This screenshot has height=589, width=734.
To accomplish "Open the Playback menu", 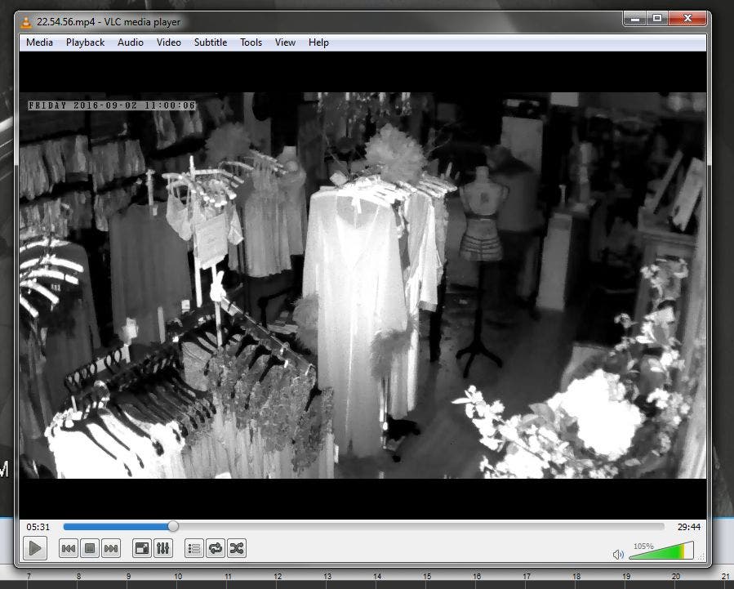I will tap(85, 42).
